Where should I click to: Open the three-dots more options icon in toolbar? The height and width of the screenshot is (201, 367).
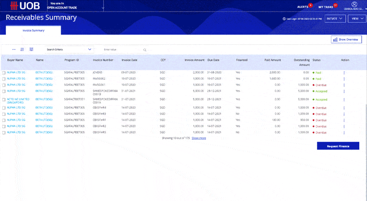(x=14, y=50)
